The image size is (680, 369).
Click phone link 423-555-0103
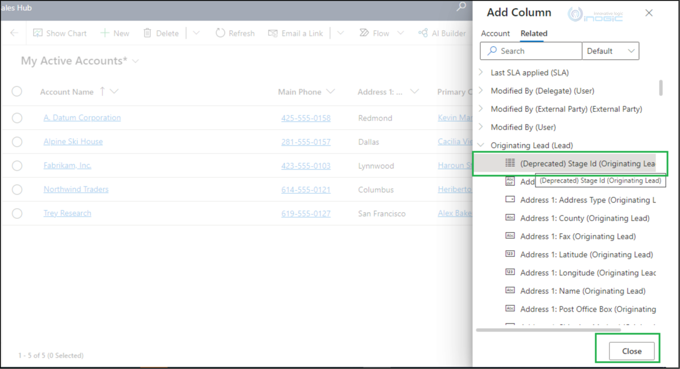[x=306, y=165]
